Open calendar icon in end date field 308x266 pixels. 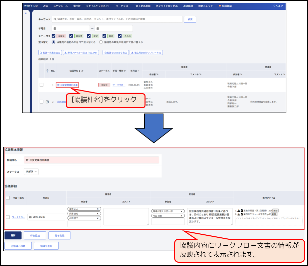pos(98,29)
